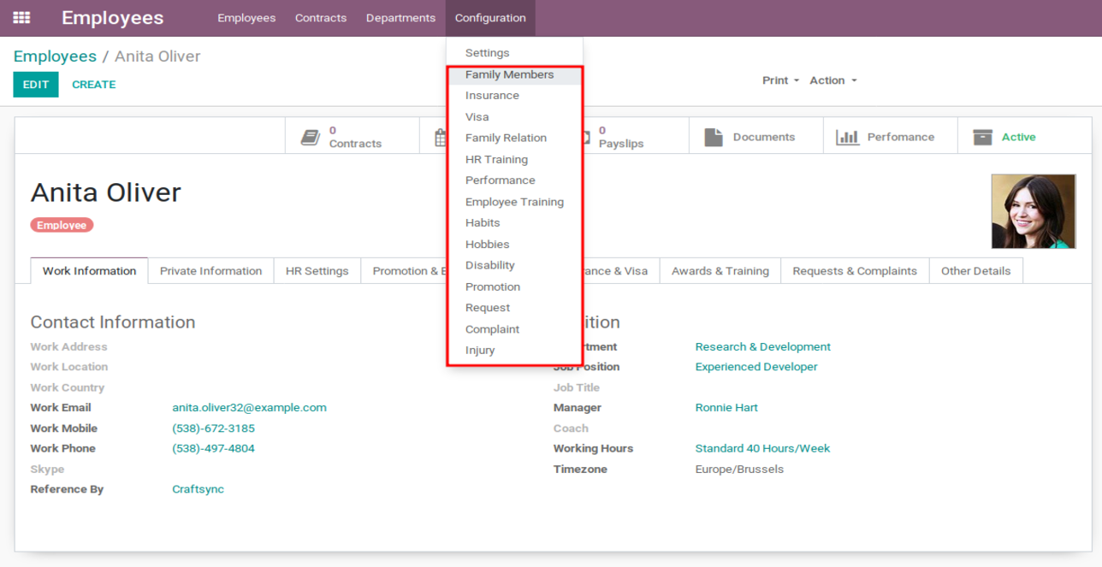The image size is (1102, 567).
Task: Click the Performance bar chart icon
Action: click(x=847, y=137)
